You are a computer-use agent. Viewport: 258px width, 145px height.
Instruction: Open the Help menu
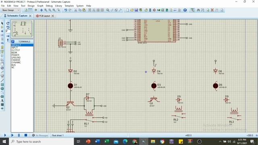pyautogui.click(x=89, y=6)
